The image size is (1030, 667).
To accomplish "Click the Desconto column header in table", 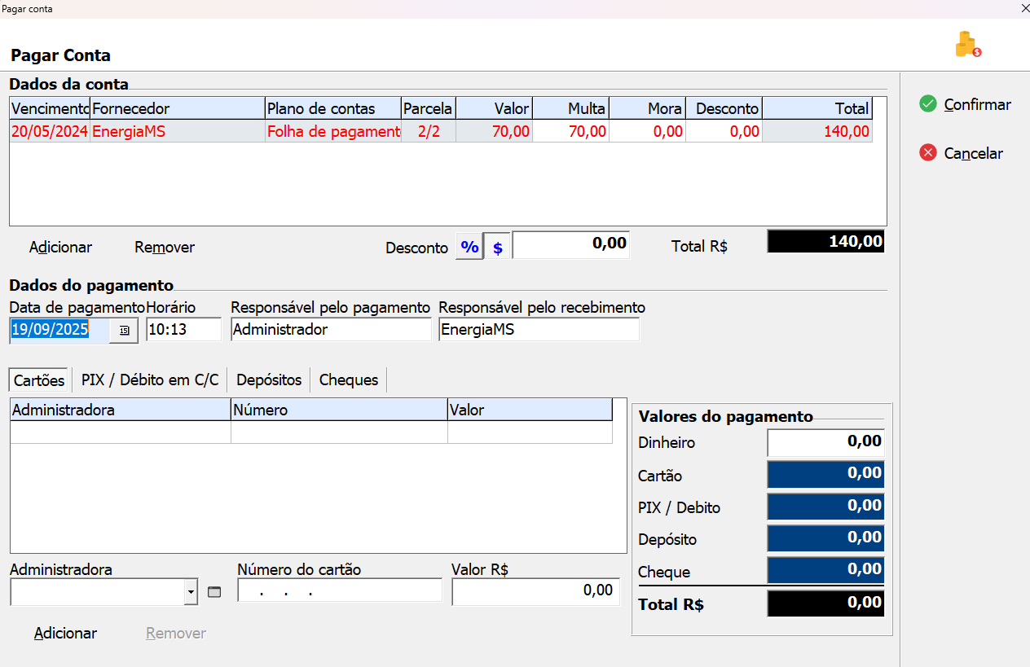I will [x=724, y=108].
